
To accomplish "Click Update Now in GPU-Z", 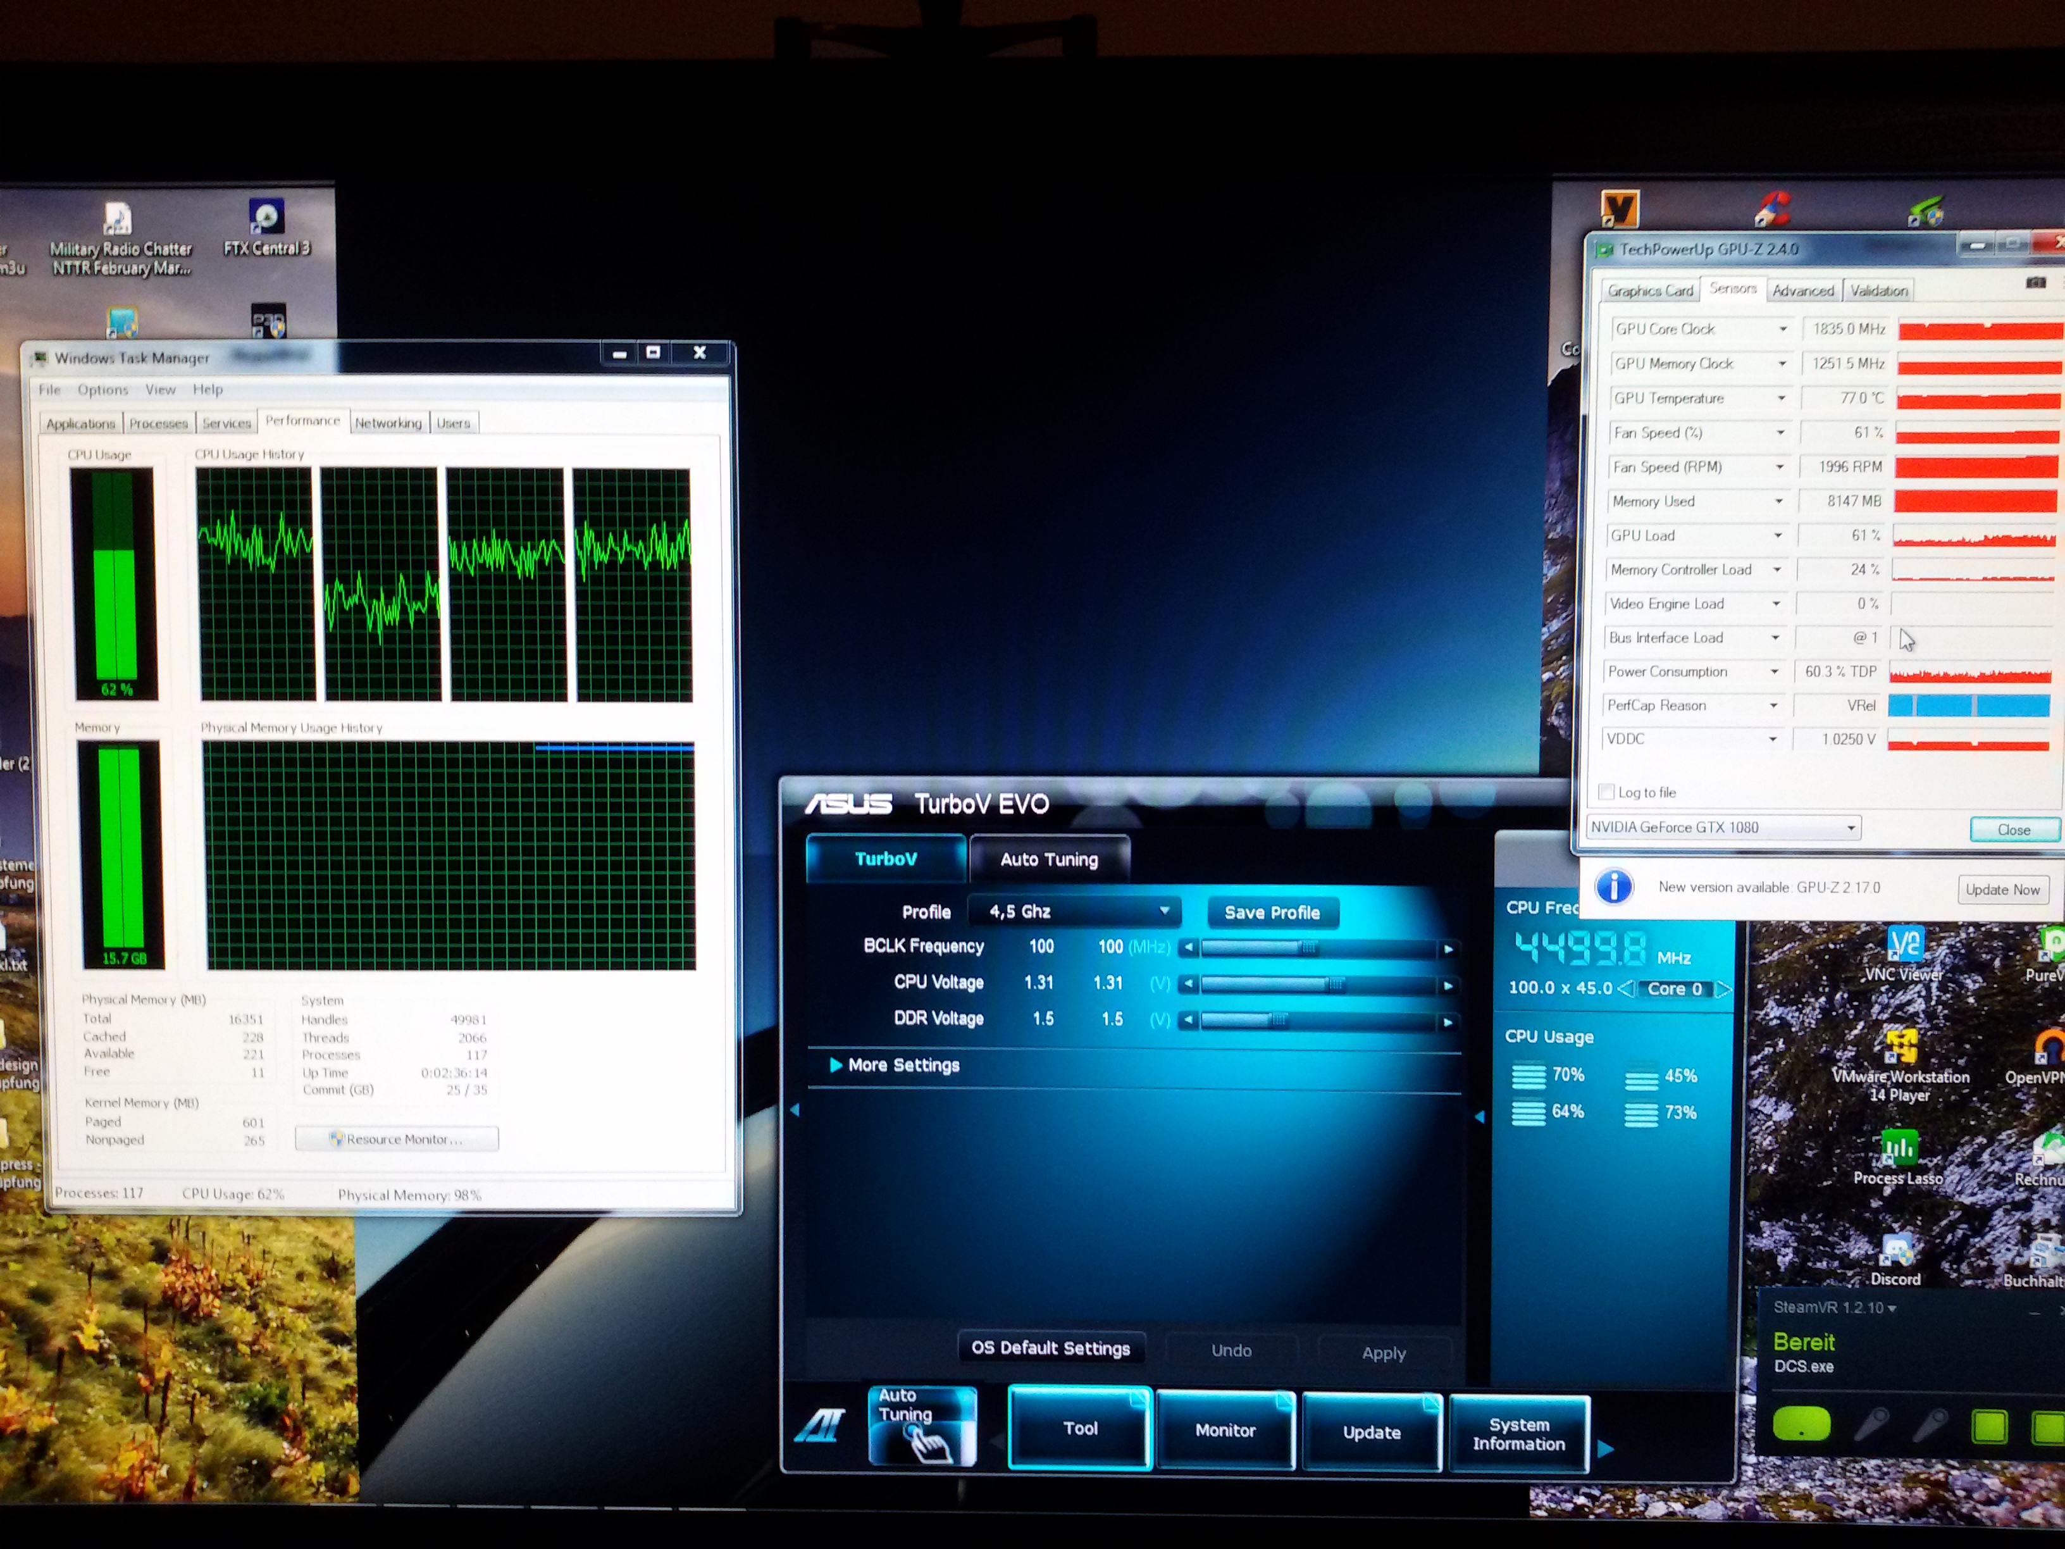I will (2002, 889).
